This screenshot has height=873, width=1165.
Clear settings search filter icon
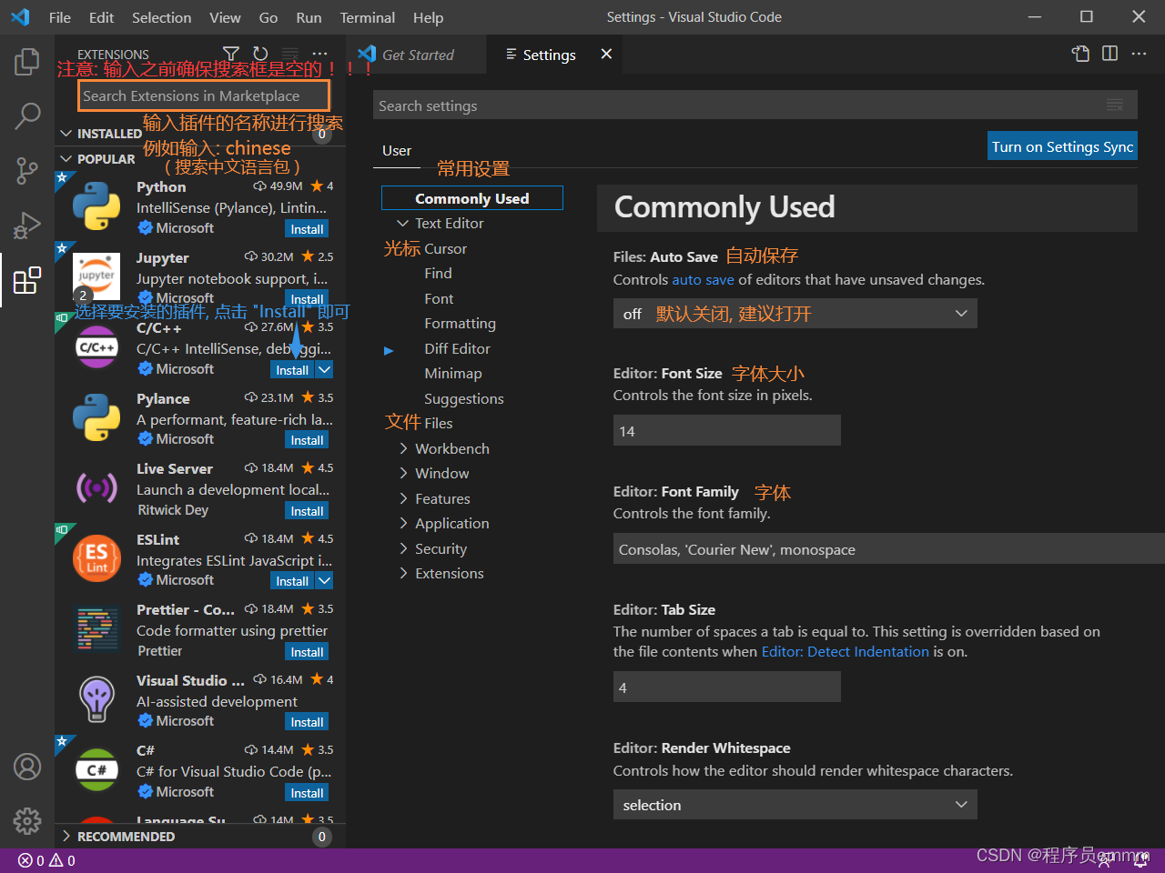point(1115,105)
